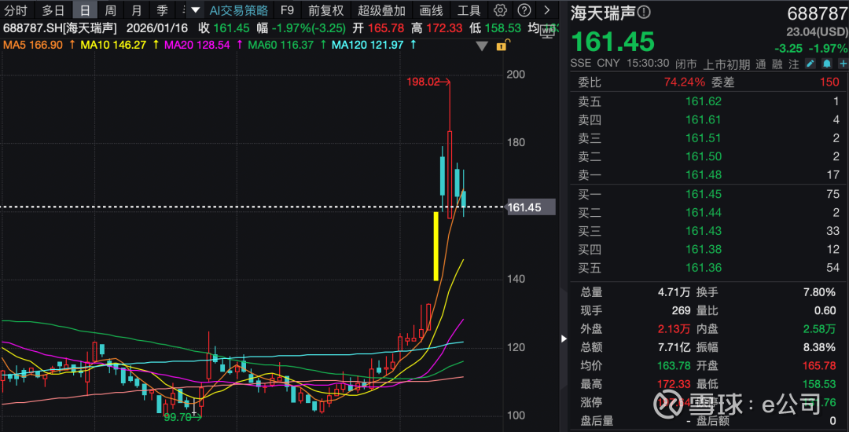Click the 卖二 161.50 ask row
The height and width of the screenshot is (432, 849).
tap(707, 156)
